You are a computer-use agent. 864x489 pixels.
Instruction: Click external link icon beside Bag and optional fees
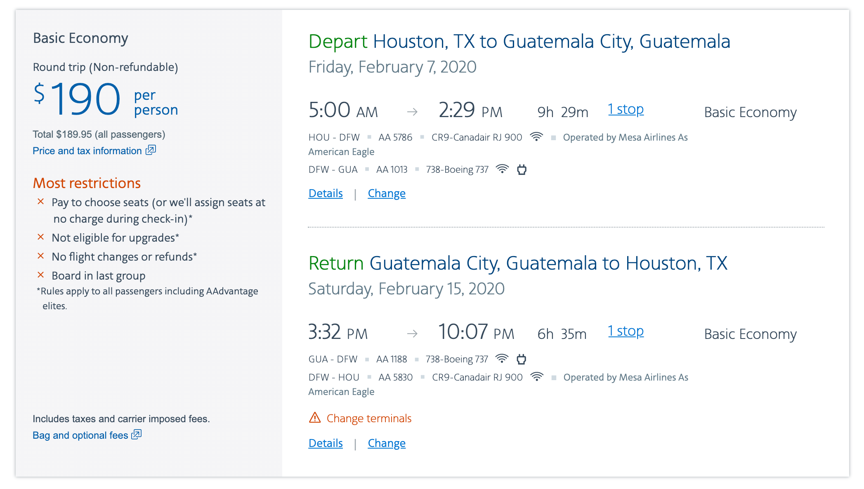tap(137, 435)
